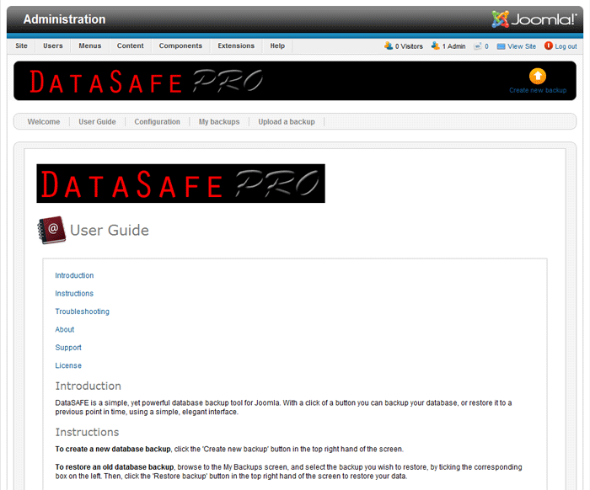Click the 1 Admin text
Viewport: 590px width, 490px height.
point(453,46)
